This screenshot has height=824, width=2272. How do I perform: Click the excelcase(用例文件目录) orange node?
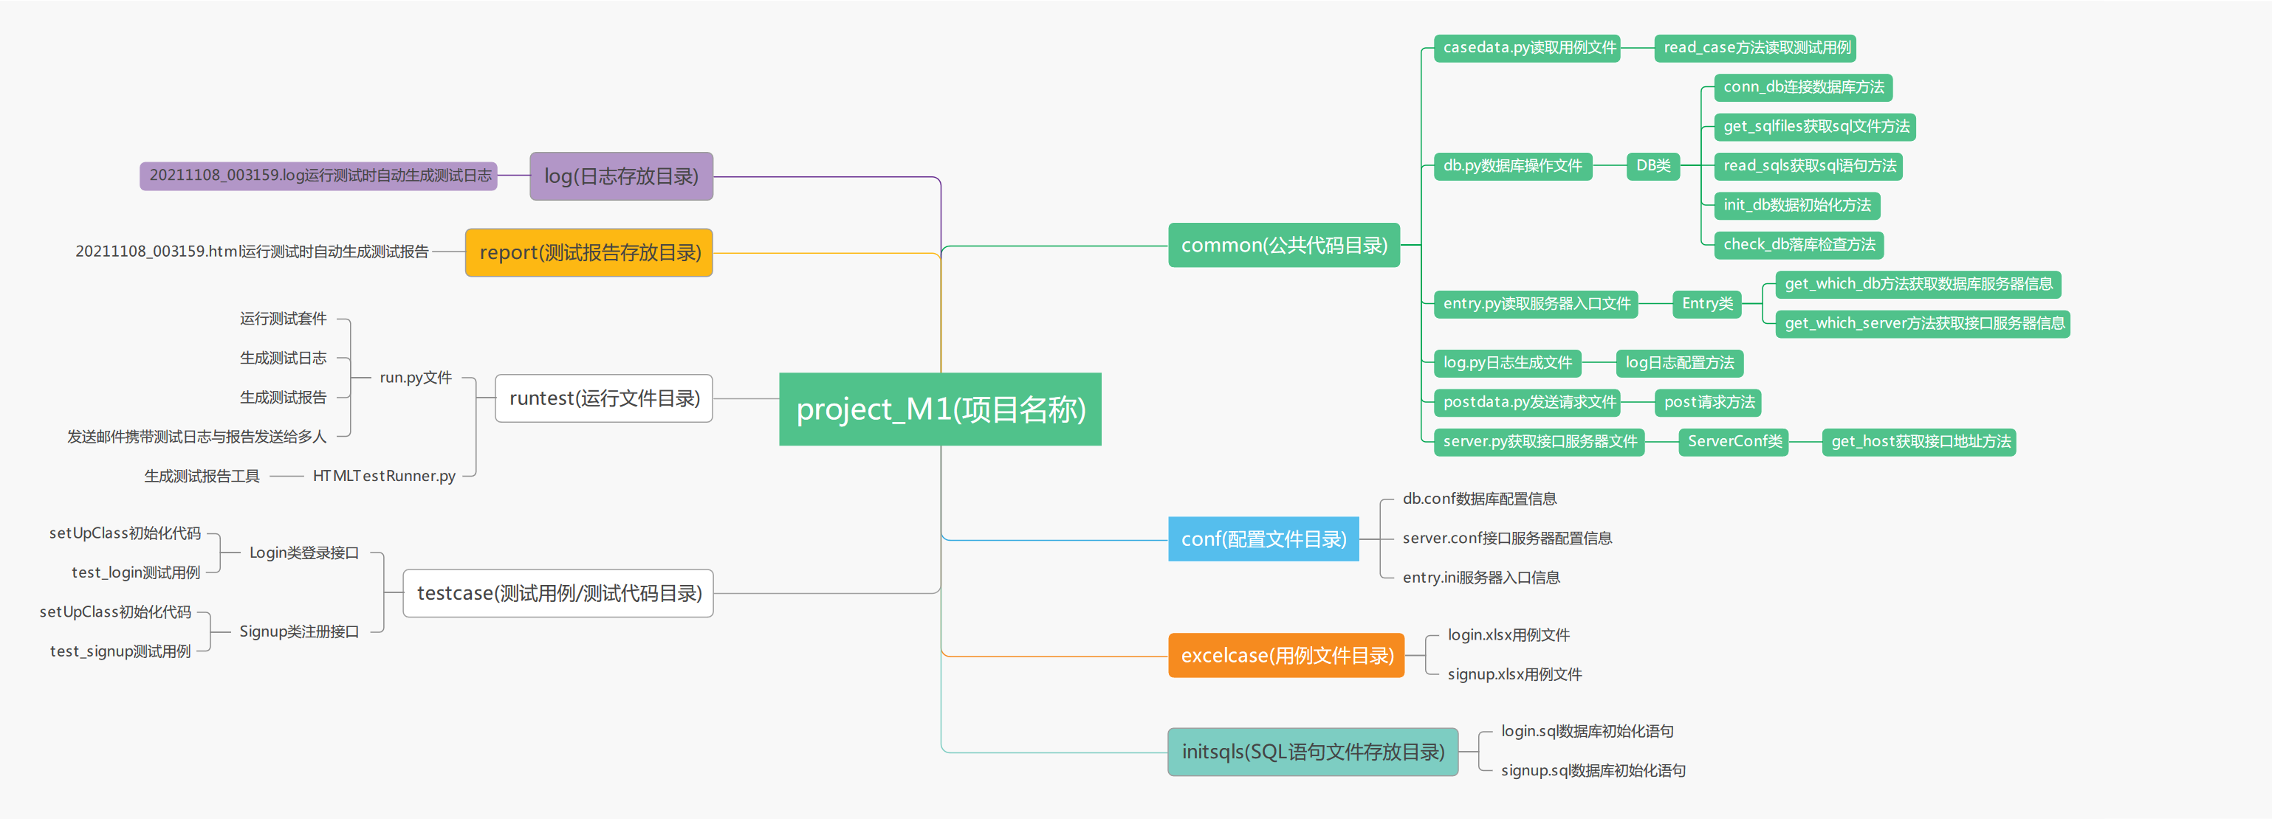coord(1286,656)
